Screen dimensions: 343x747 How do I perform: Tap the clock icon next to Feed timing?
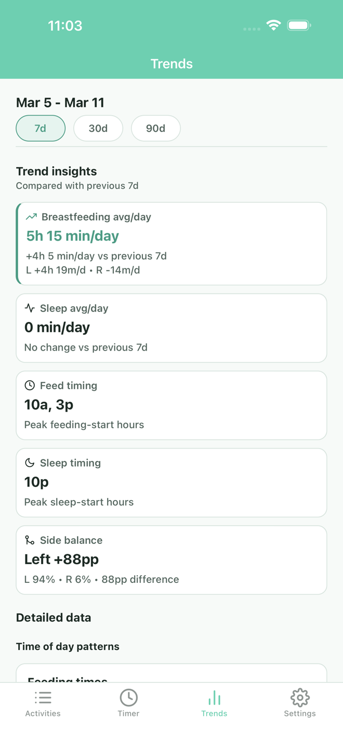(x=30, y=385)
